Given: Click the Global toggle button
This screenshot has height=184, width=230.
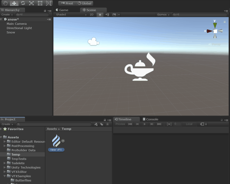Looking at the screenshot, I should (85, 3).
